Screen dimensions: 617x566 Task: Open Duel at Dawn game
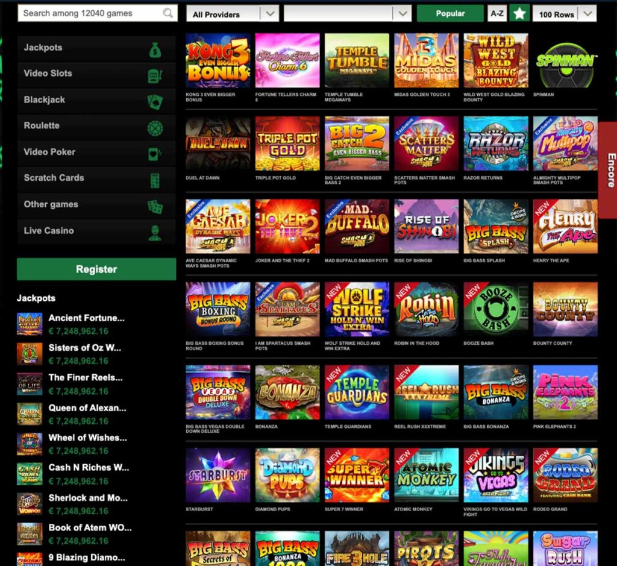tap(218, 143)
